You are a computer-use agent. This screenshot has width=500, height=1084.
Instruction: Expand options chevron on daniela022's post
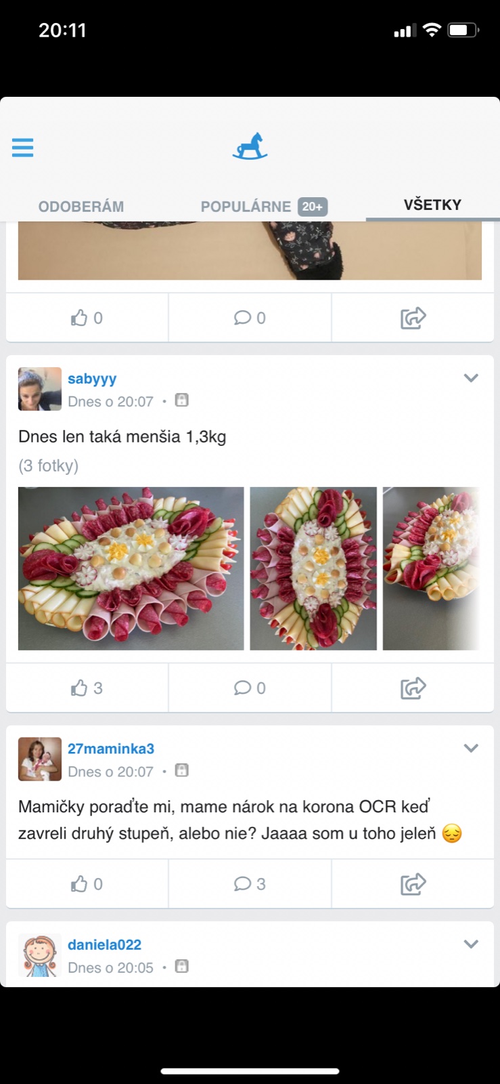(x=471, y=944)
